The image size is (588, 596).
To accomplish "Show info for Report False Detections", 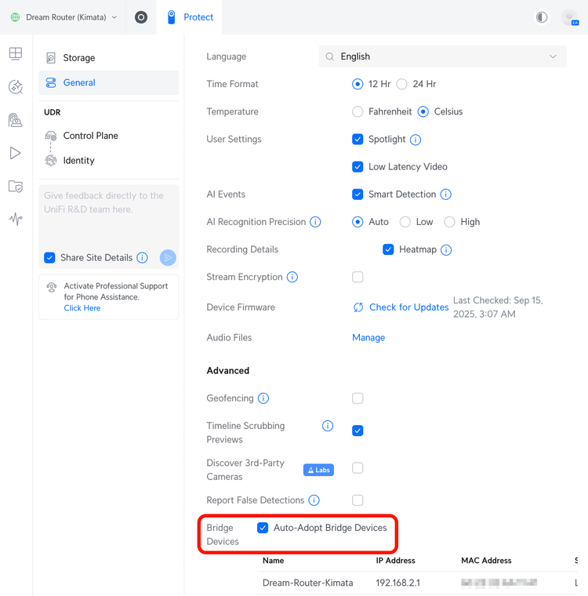I will coord(314,500).
